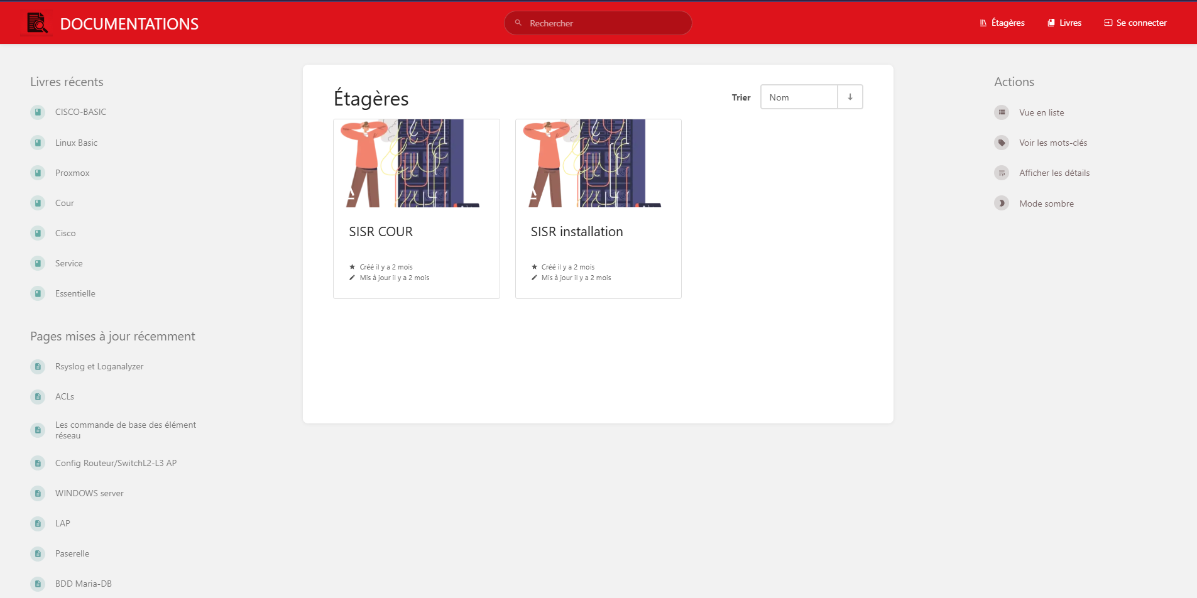The image size is (1197, 598).
Task: Click the page icon beside ACLs
Action: click(38, 396)
